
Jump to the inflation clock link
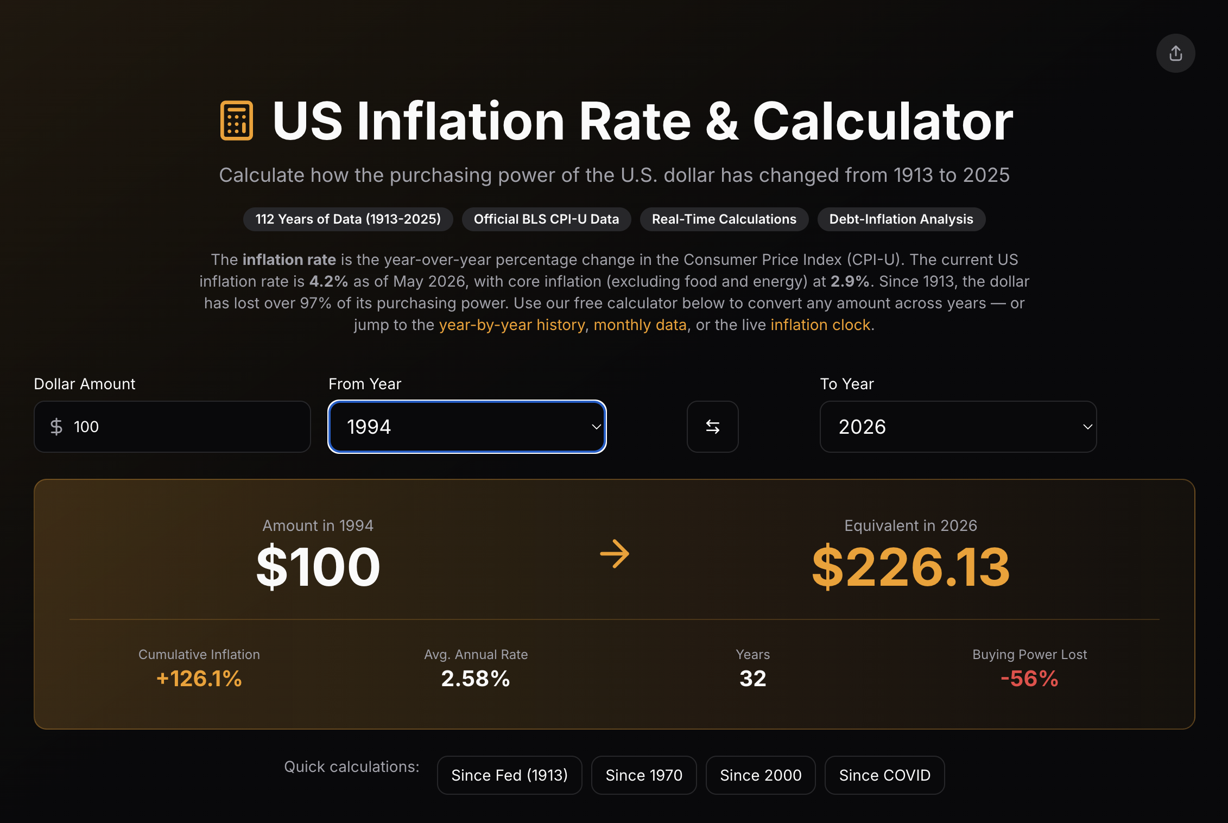820,325
